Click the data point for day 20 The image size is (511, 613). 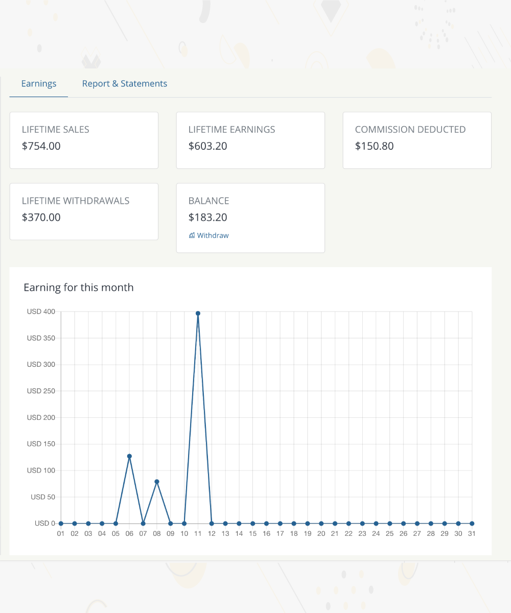pyautogui.click(x=321, y=524)
